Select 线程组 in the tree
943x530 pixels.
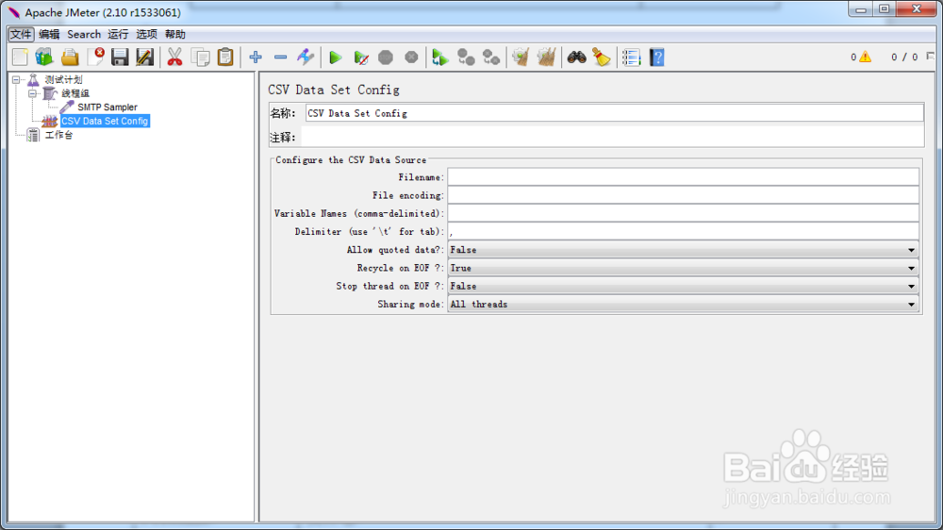coord(75,93)
